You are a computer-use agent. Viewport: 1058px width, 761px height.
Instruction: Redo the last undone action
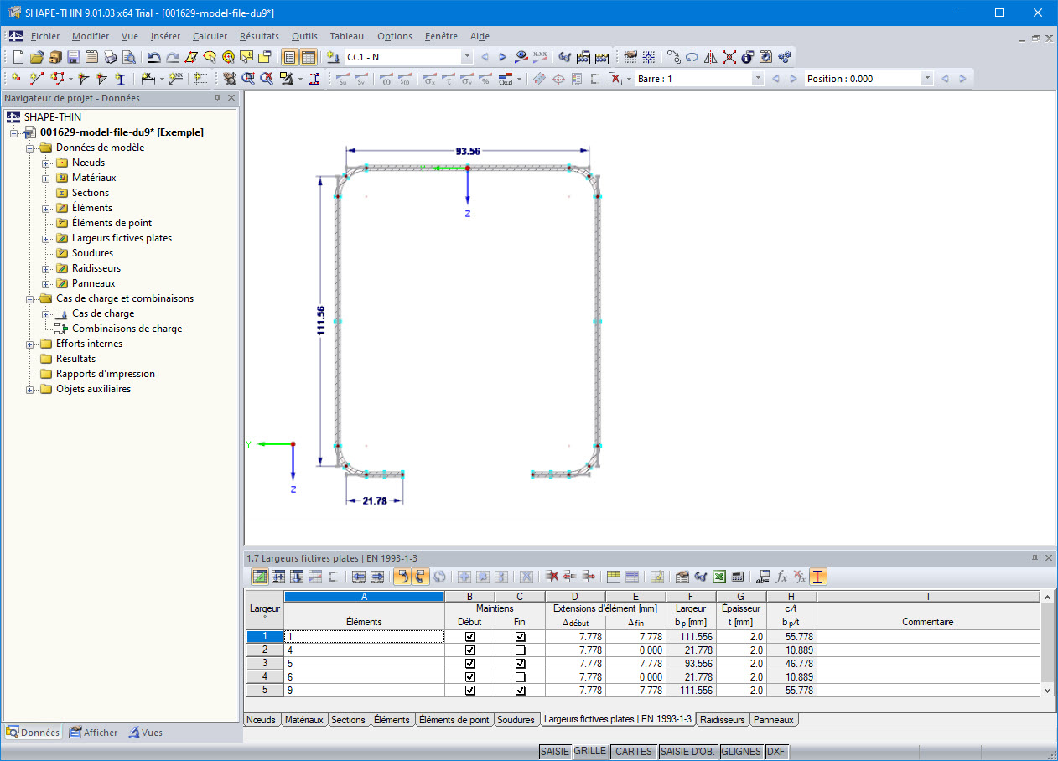(173, 57)
